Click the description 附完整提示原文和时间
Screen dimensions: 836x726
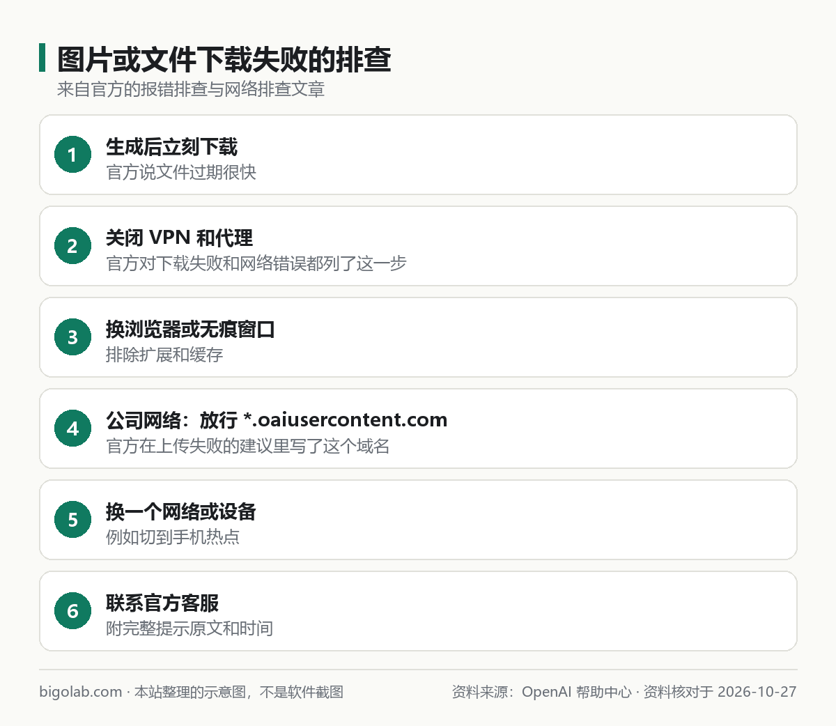coord(189,628)
